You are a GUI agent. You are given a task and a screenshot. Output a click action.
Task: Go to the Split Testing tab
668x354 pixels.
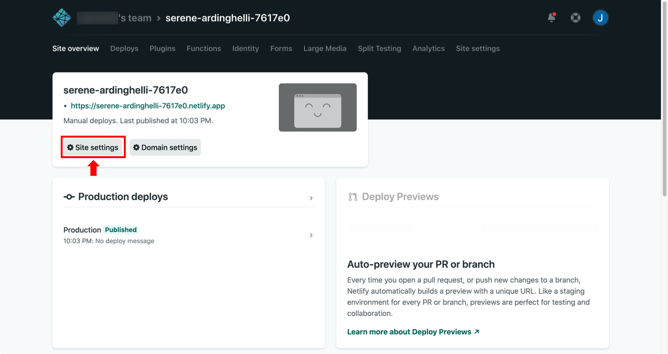(x=380, y=48)
